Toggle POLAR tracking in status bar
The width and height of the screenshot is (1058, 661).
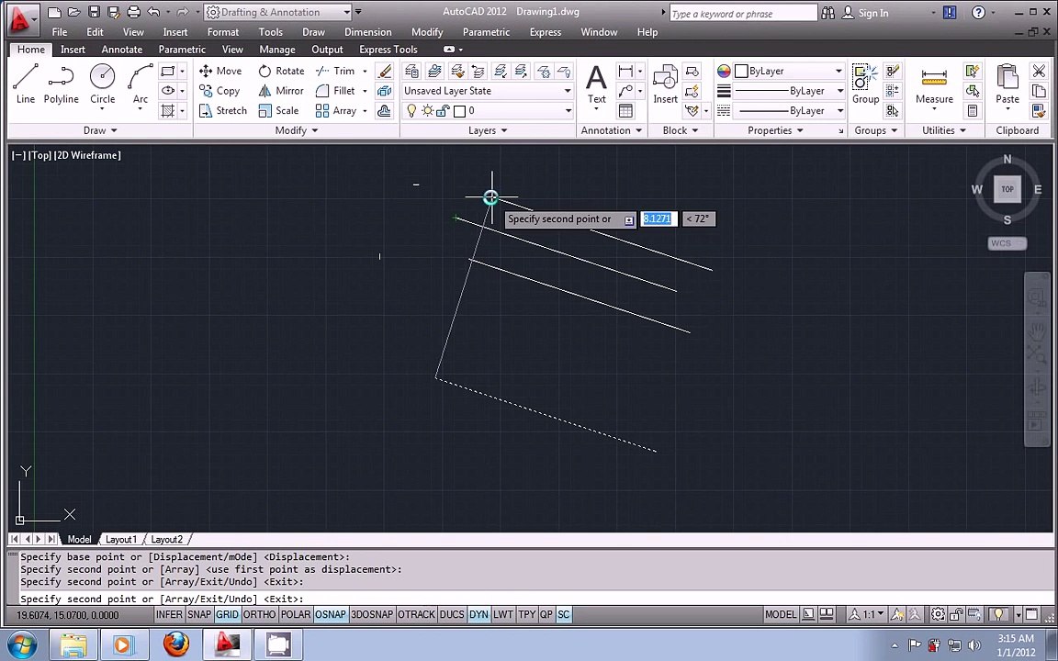tap(296, 614)
